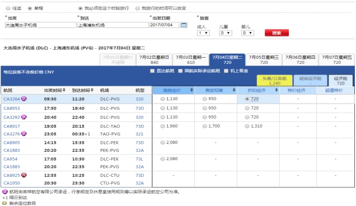Open the adult (成人) passenger count dropdown

pyautogui.click(x=203, y=33)
